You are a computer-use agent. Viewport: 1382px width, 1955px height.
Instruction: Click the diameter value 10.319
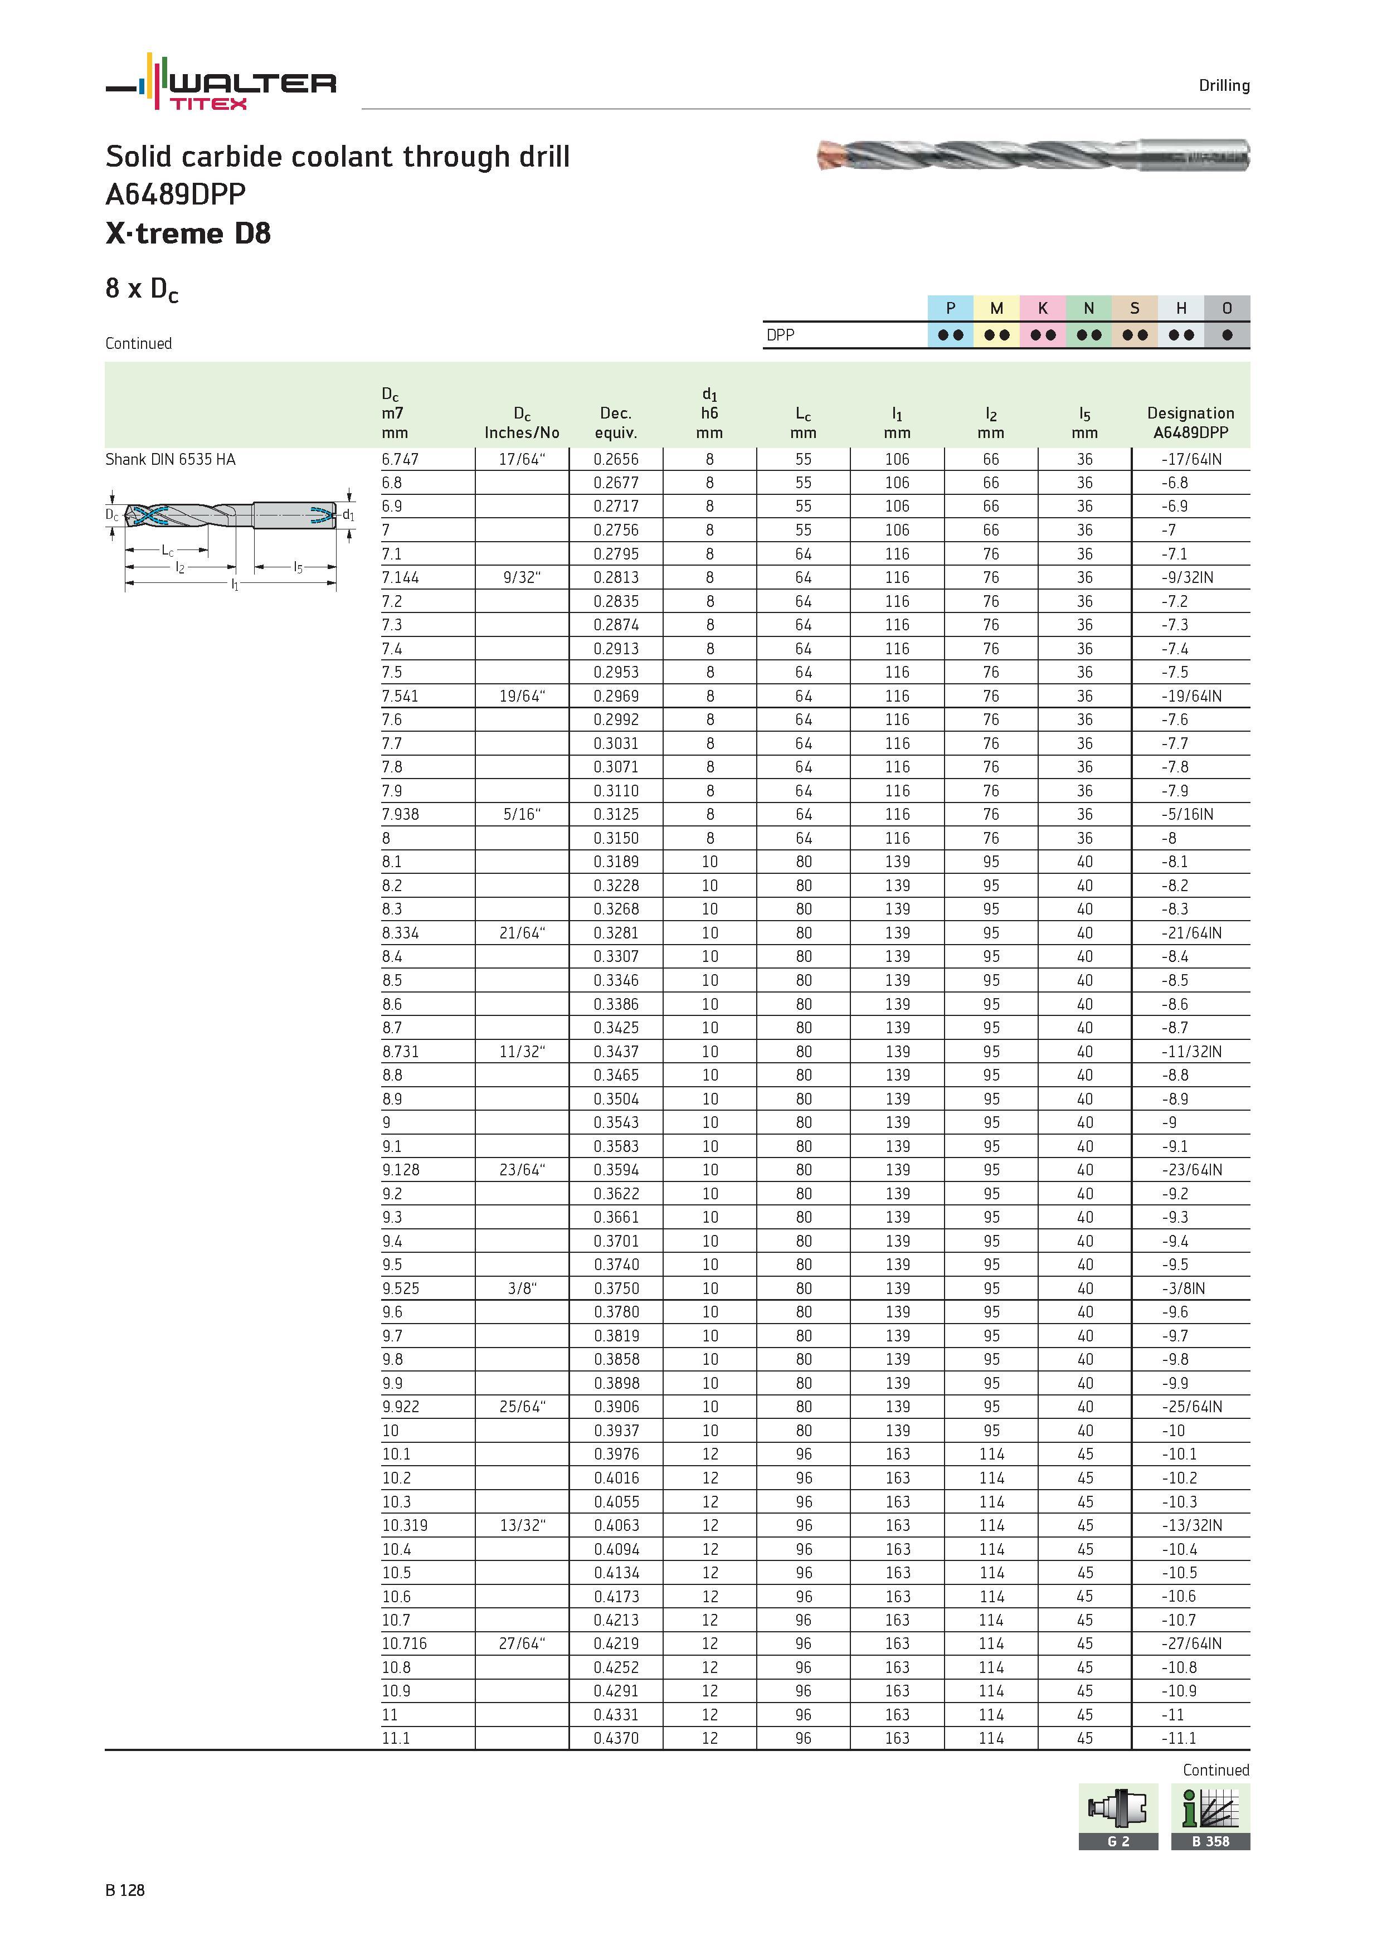tap(405, 1526)
